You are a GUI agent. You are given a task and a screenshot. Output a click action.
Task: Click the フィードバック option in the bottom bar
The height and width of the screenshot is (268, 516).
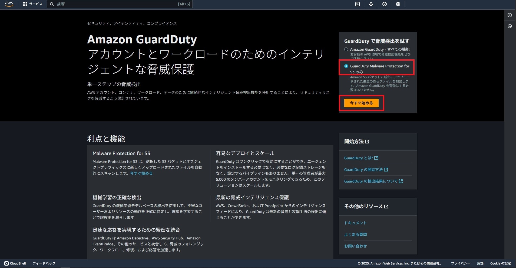click(44, 263)
